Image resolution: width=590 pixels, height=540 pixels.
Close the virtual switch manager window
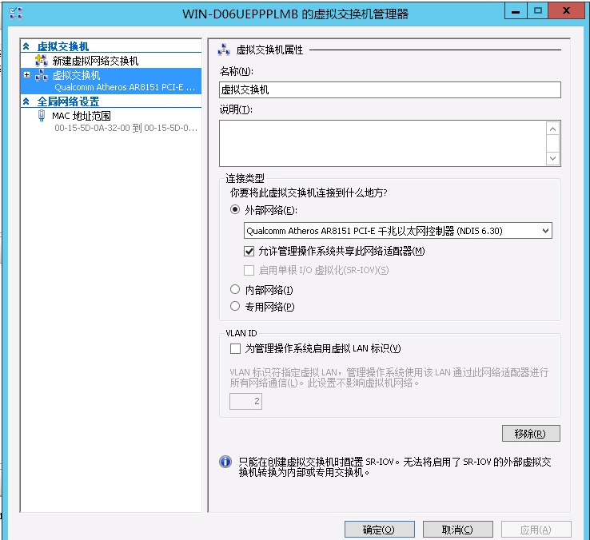pos(566,11)
